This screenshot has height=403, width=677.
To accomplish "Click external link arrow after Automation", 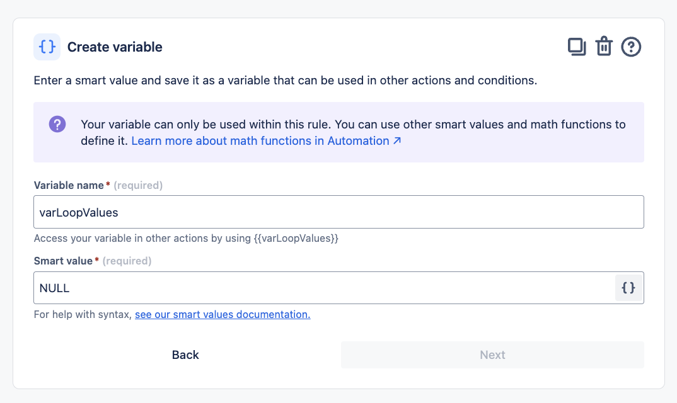I will [x=397, y=141].
